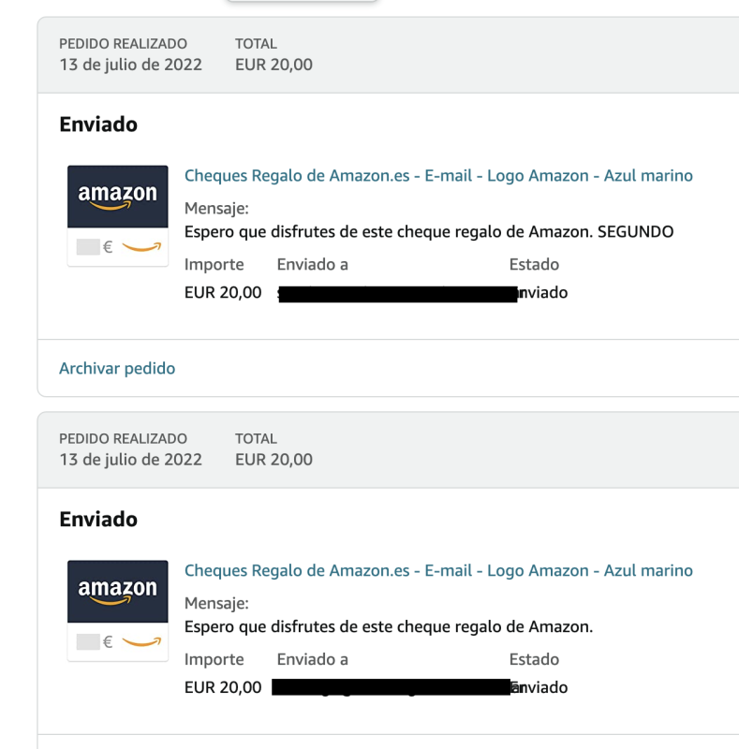
Task: Click the euro symbol on the first gift card
Action: [x=108, y=248]
